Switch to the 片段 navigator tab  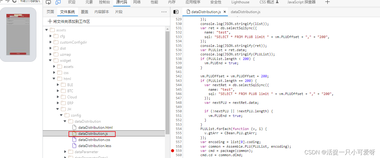coord(119,12)
